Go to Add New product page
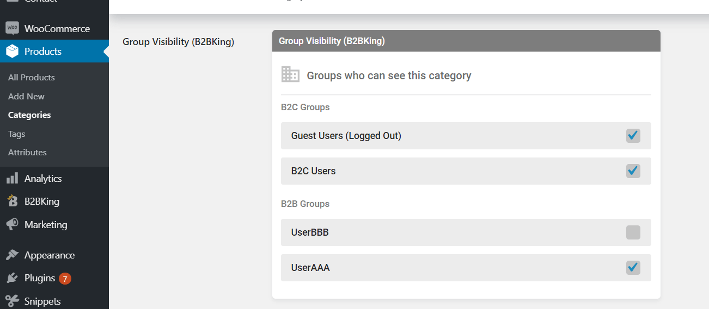 pos(26,96)
